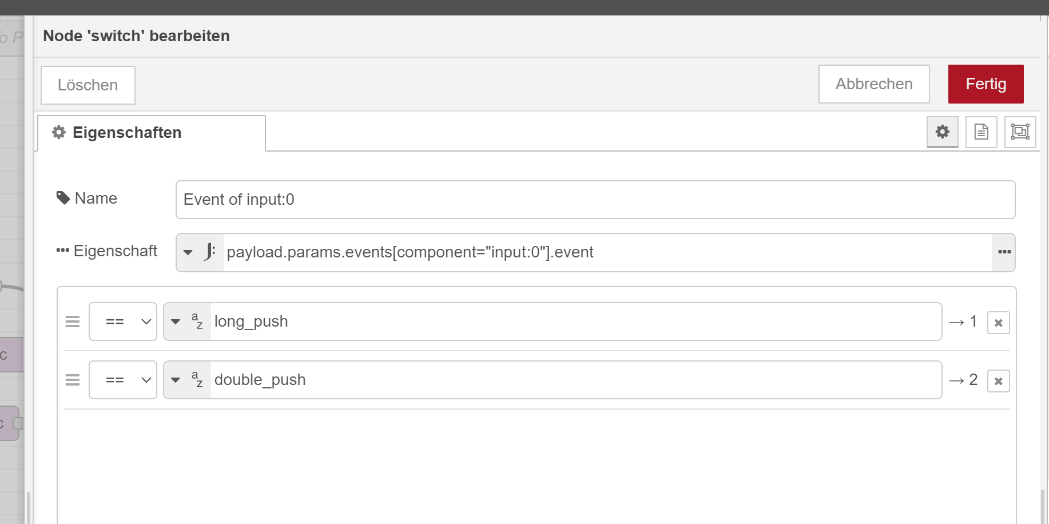Click the Löschen button
1049x524 pixels.
88,85
